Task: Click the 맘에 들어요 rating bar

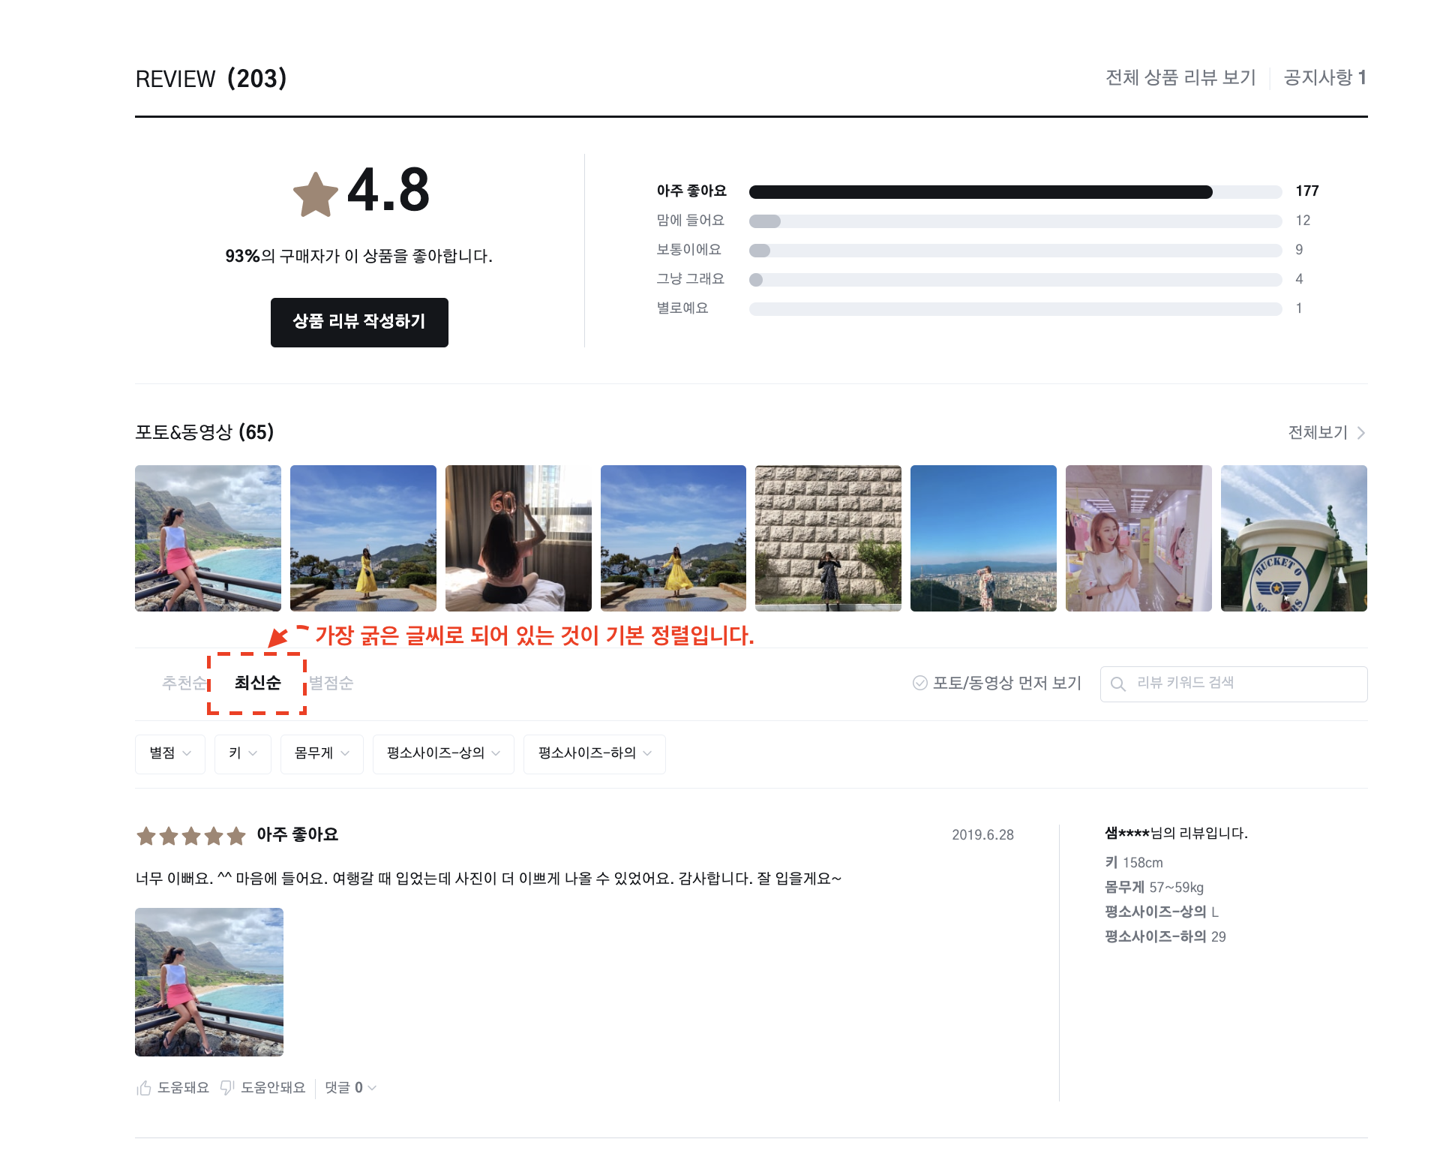Action: coord(1015,221)
